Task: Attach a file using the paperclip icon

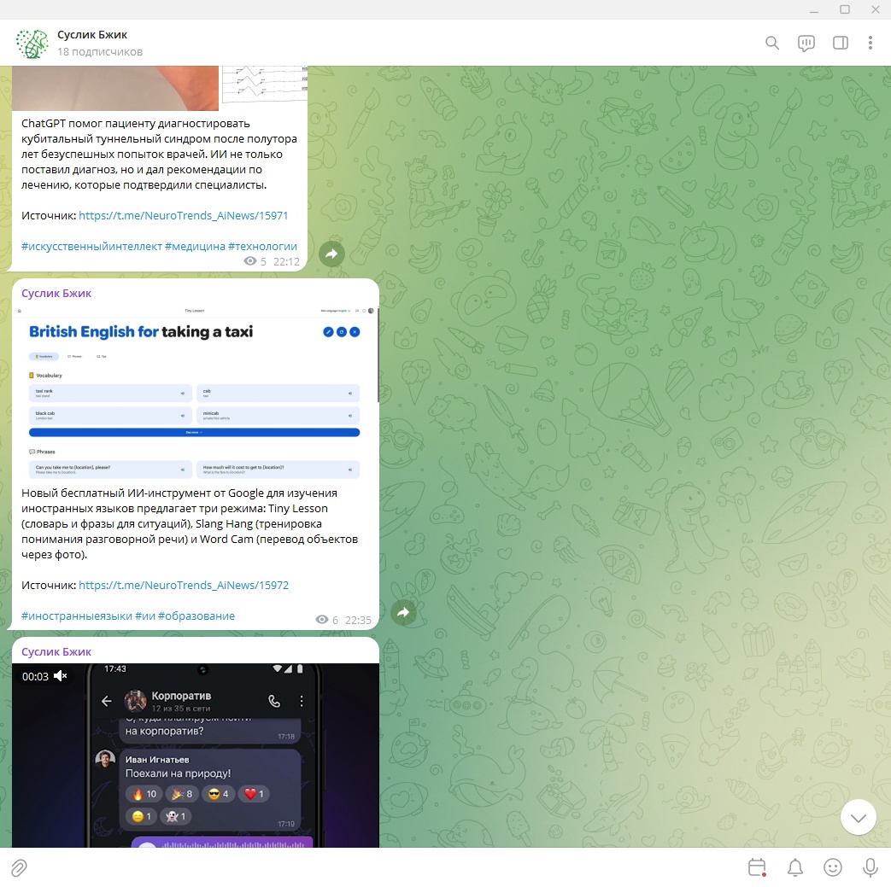Action: (x=19, y=867)
